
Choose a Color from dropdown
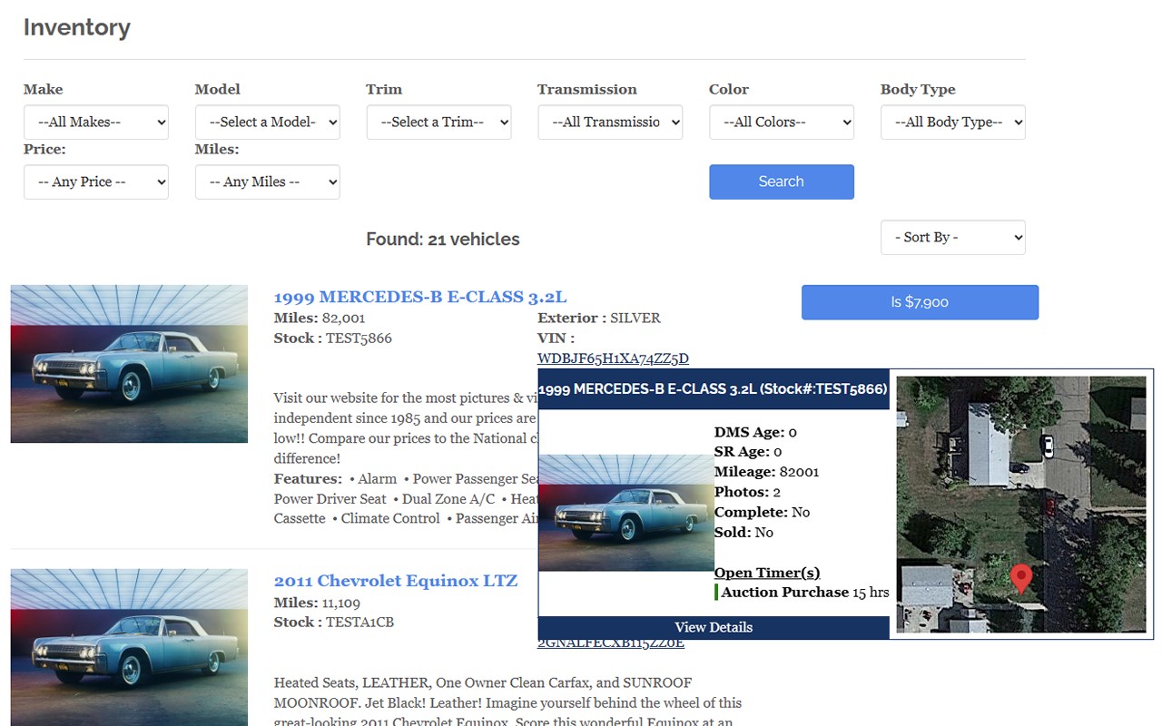click(782, 122)
